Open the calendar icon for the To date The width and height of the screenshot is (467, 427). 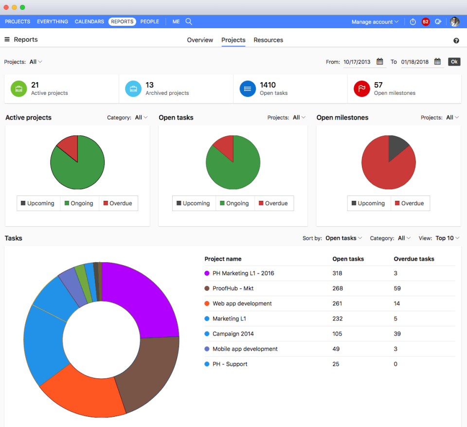pyautogui.click(x=437, y=62)
